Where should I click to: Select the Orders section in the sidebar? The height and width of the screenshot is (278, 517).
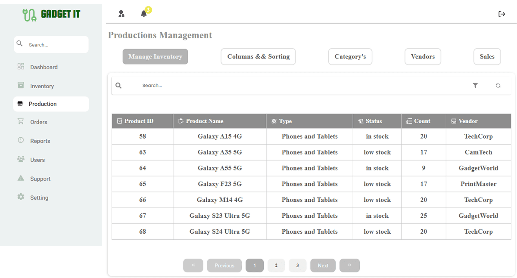click(39, 122)
